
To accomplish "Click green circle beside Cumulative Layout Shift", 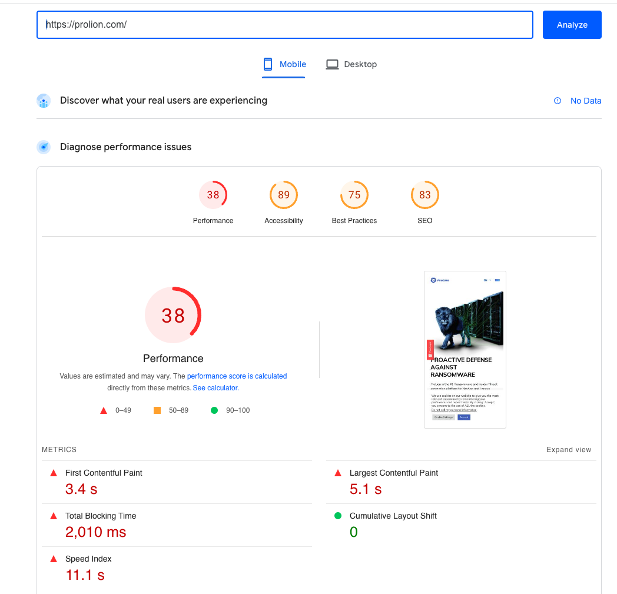I will click(x=337, y=516).
